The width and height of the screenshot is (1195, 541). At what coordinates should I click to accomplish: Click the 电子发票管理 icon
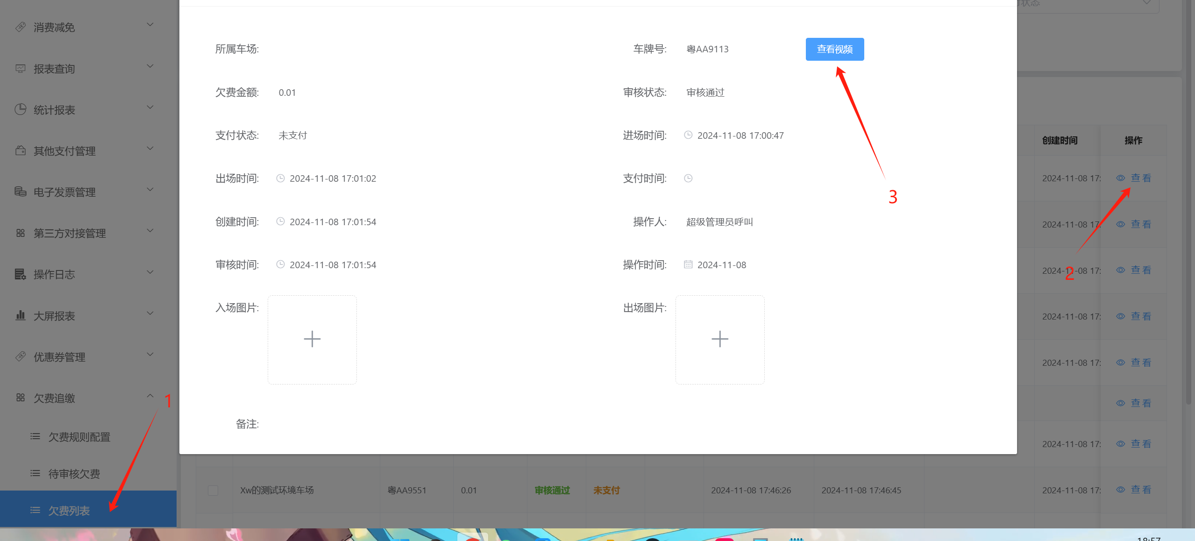(x=20, y=192)
